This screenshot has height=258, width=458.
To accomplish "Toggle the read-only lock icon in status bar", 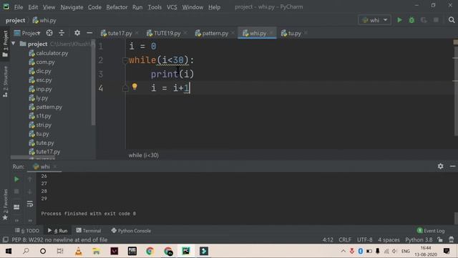I will click(440, 239).
